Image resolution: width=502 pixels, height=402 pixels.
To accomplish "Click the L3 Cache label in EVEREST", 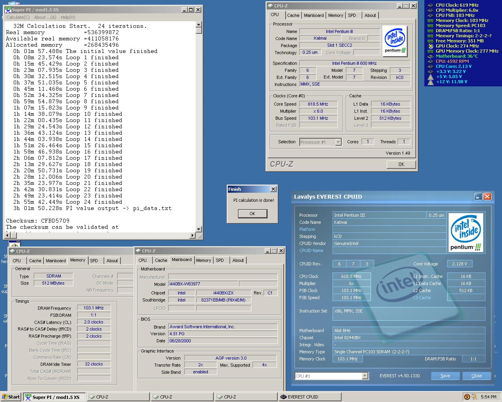I will [422, 298].
